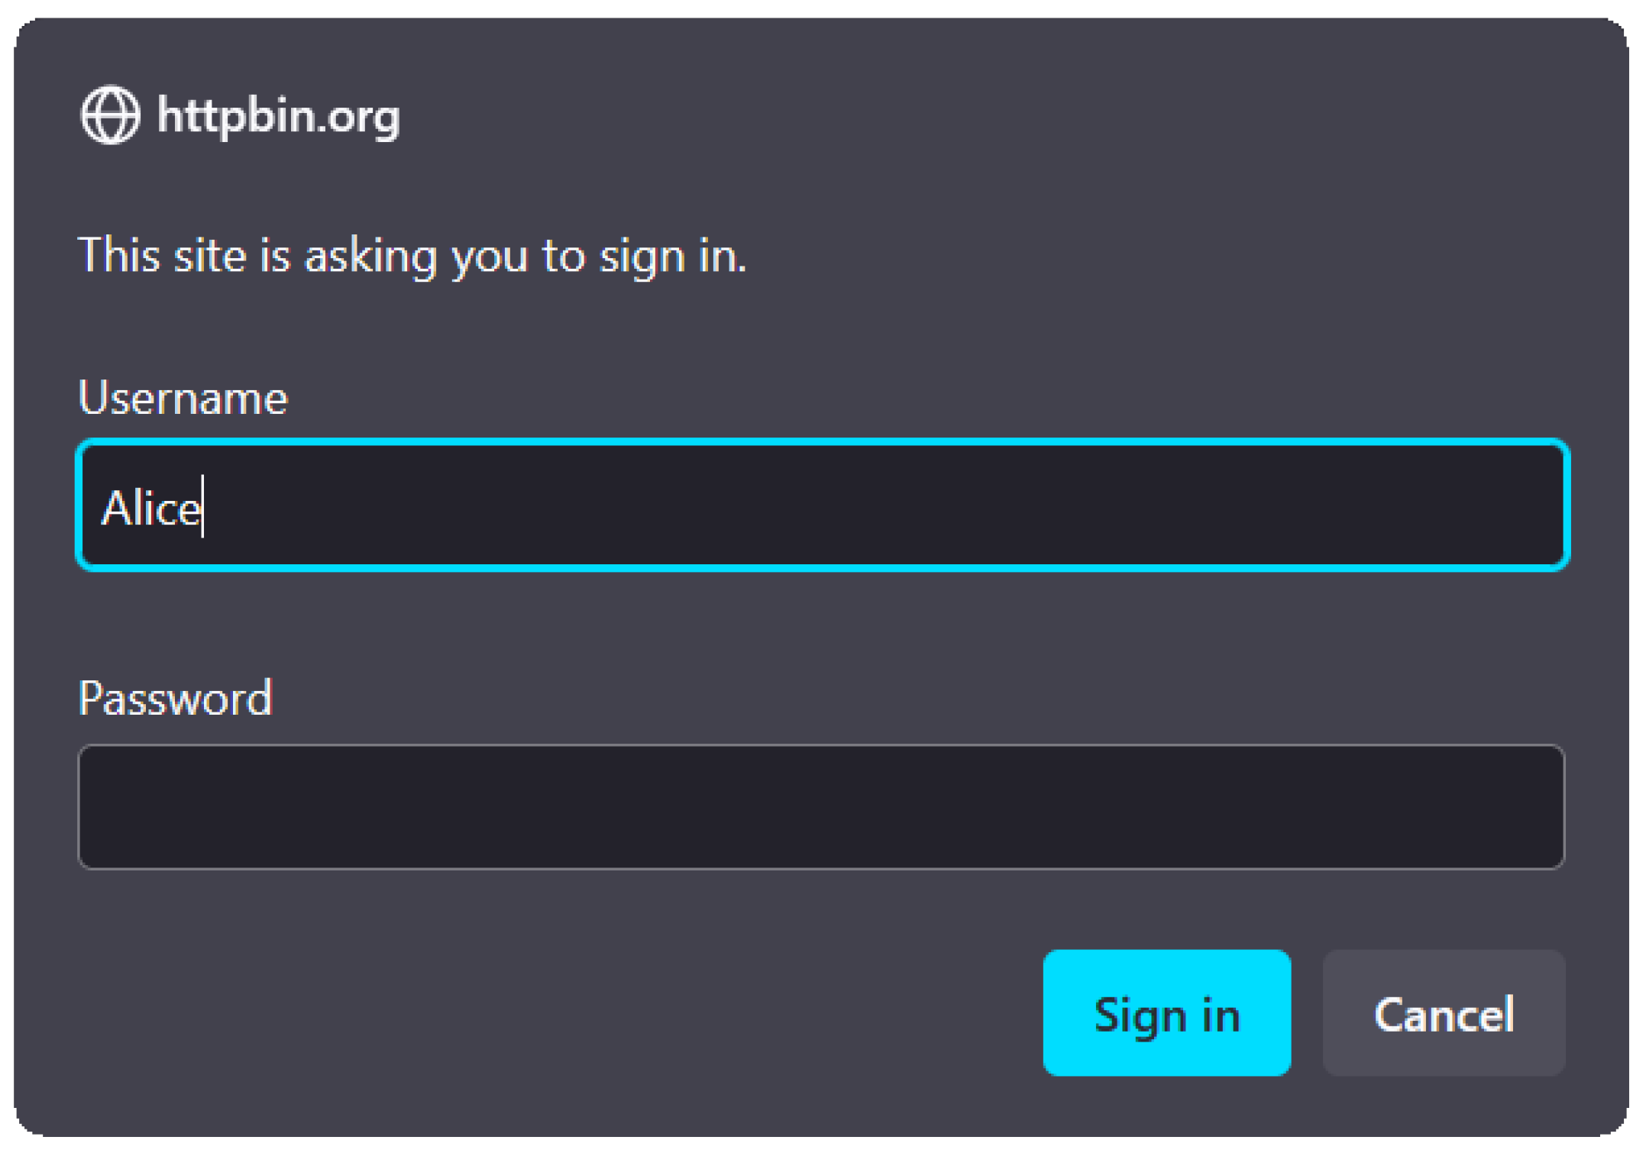
Task: Click the Username label text
Action: [x=183, y=398]
